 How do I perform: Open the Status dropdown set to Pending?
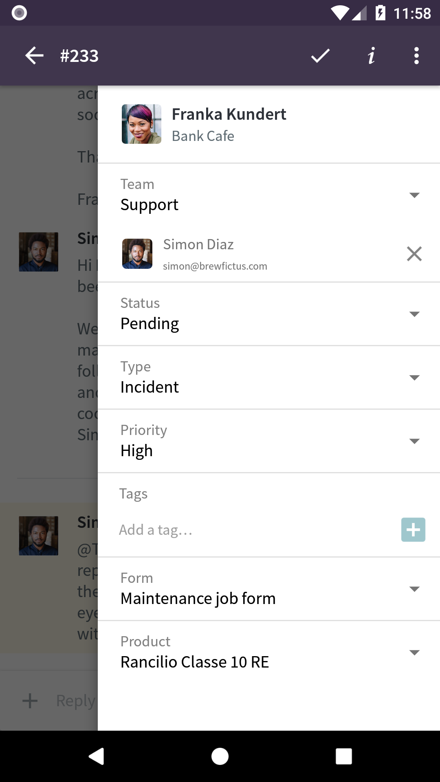pyautogui.click(x=269, y=314)
